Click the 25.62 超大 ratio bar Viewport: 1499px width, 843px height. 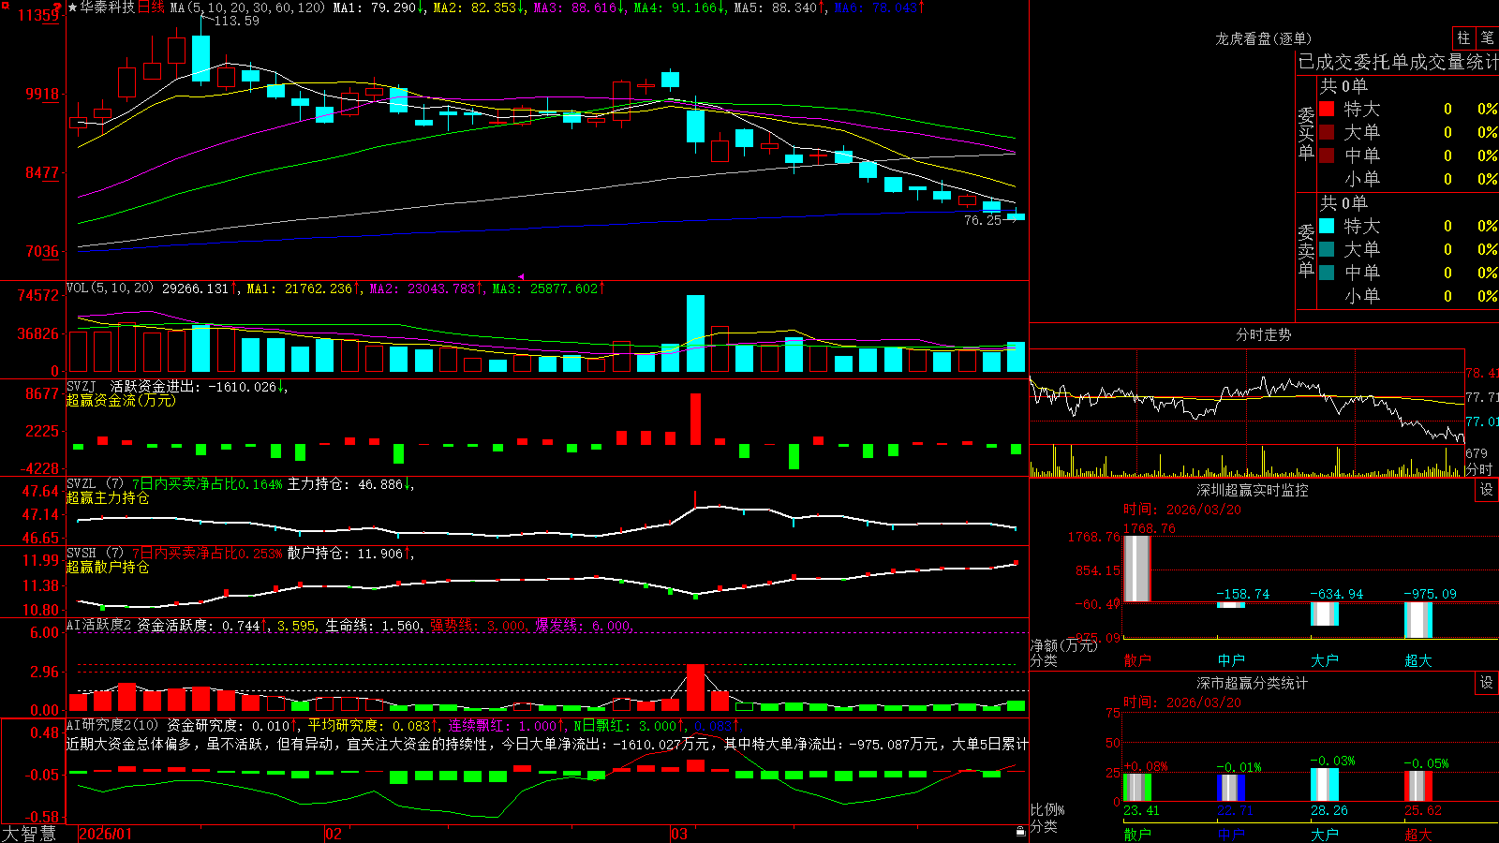1418,787
